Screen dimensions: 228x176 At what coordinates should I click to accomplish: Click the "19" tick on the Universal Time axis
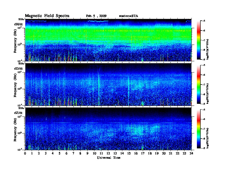pos(157,154)
